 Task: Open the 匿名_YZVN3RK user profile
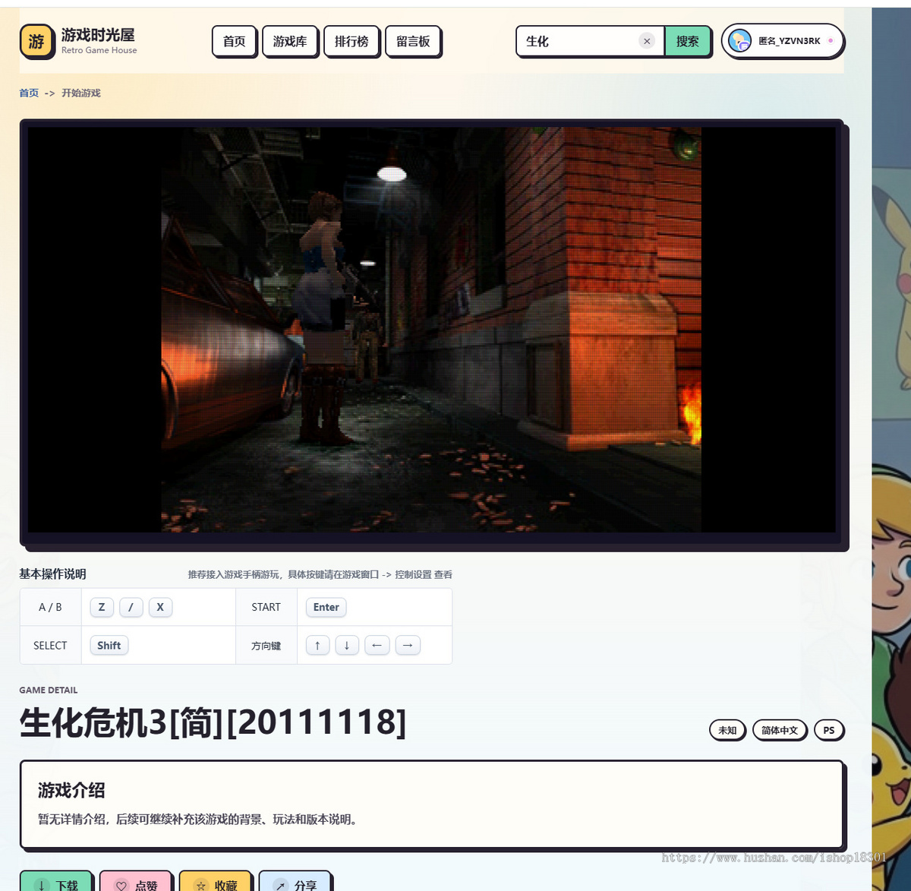[783, 41]
